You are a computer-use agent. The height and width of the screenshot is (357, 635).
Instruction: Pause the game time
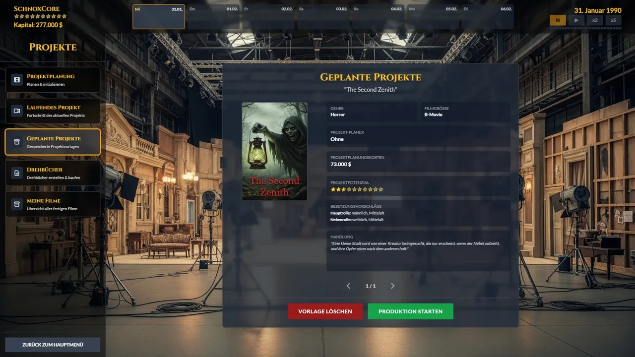pyautogui.click(x=558, y=20)
